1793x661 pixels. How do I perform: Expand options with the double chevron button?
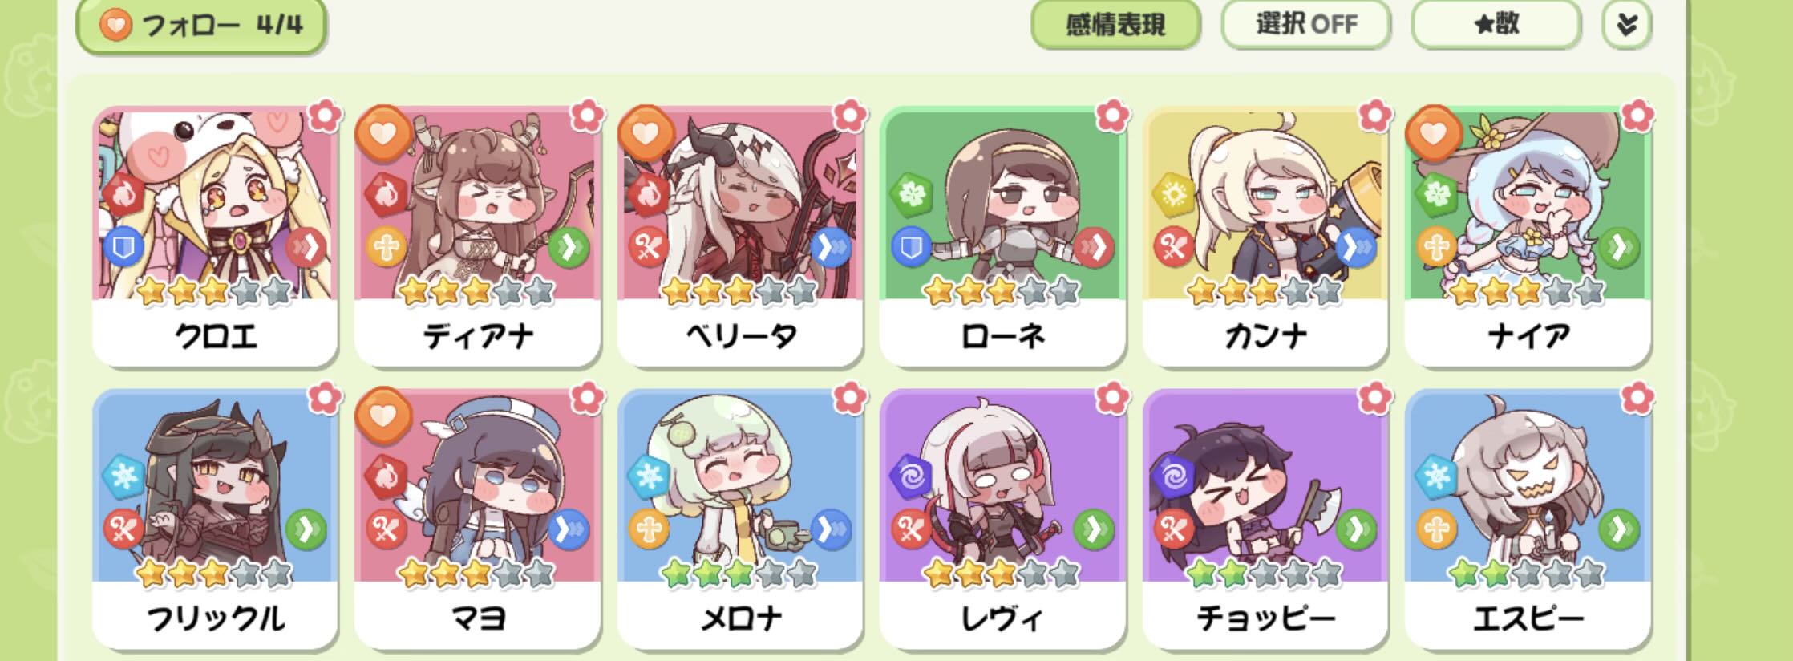coord(1626,25)
